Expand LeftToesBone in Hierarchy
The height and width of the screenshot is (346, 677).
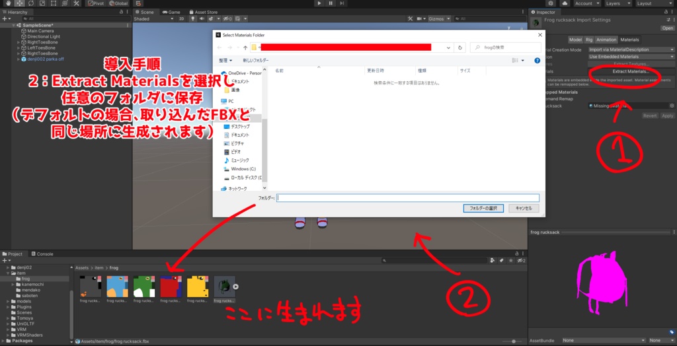point(19,48)
